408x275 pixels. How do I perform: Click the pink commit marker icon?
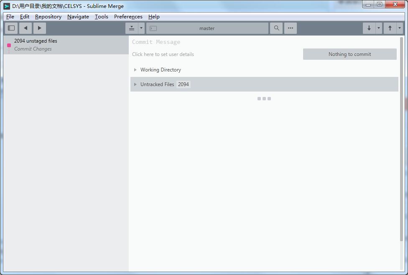pos(9,45)
